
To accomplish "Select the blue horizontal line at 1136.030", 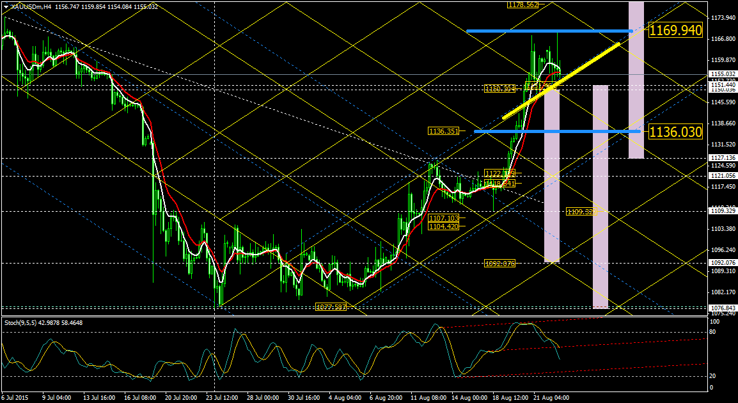I will tap(557, 131).
